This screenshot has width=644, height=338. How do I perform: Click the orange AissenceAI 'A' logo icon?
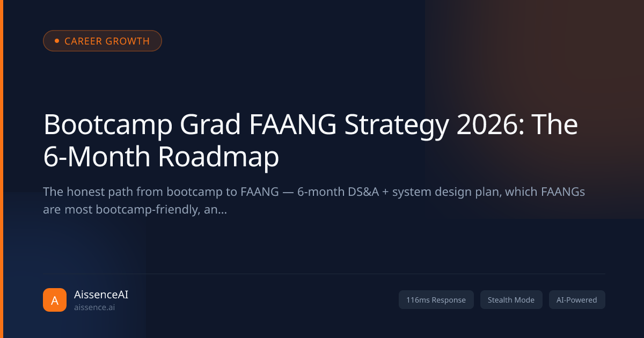click(55, 300)
